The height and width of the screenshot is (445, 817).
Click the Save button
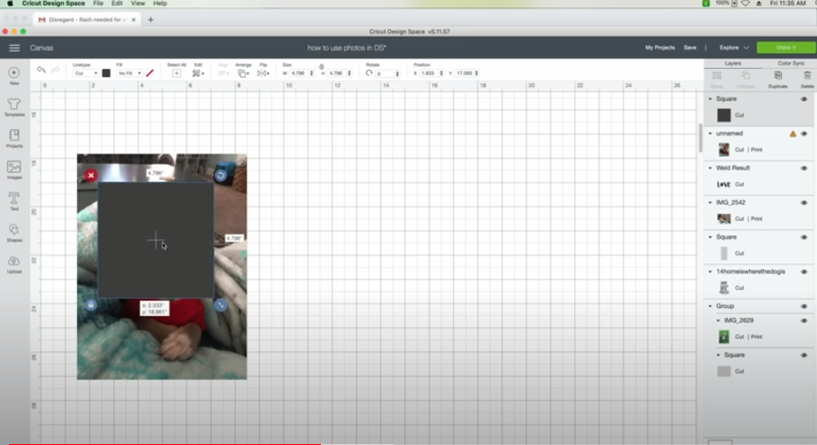[x=690, y=47]
